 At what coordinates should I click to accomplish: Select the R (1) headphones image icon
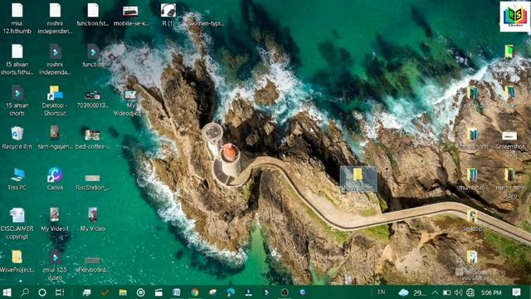pyautogui.click(x=168, y=11)
